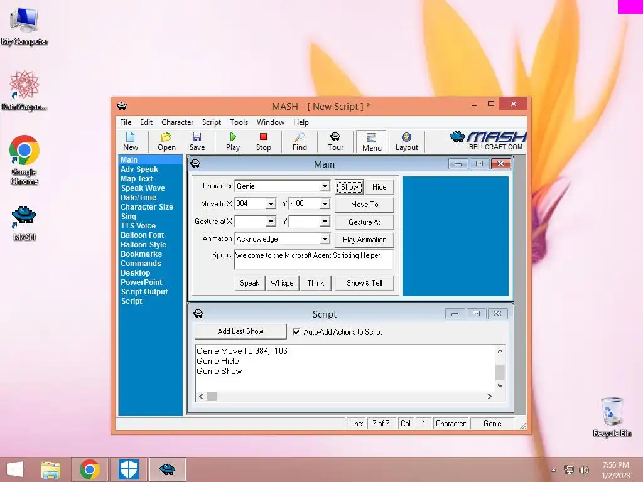Open the Script menu
The height and width of the screenshot is (482, 643).
pos(211,122)
